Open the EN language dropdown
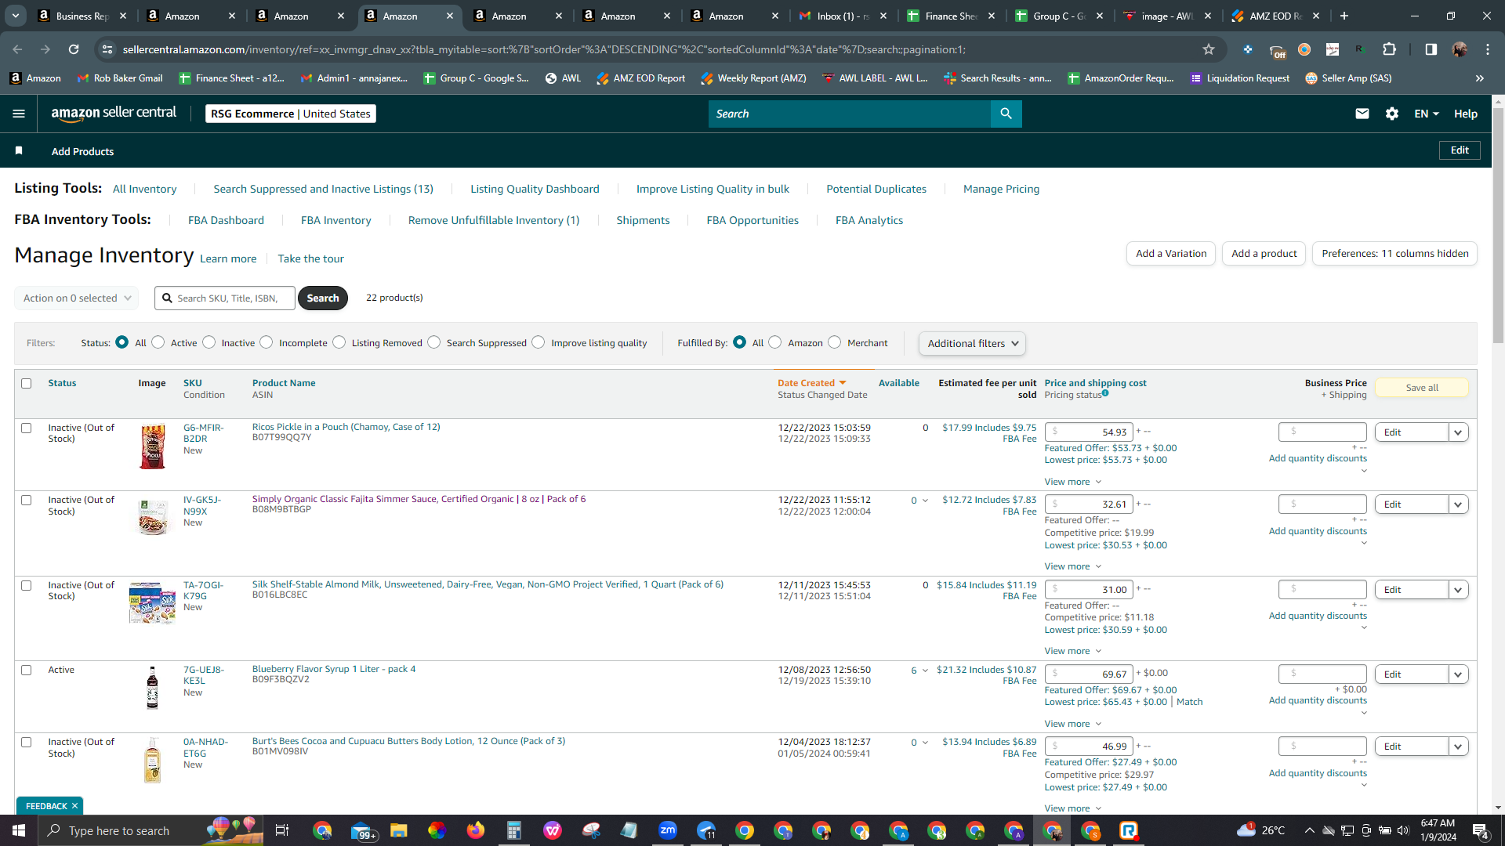This screenshot has height=846, width=1505. [1427, 114]
